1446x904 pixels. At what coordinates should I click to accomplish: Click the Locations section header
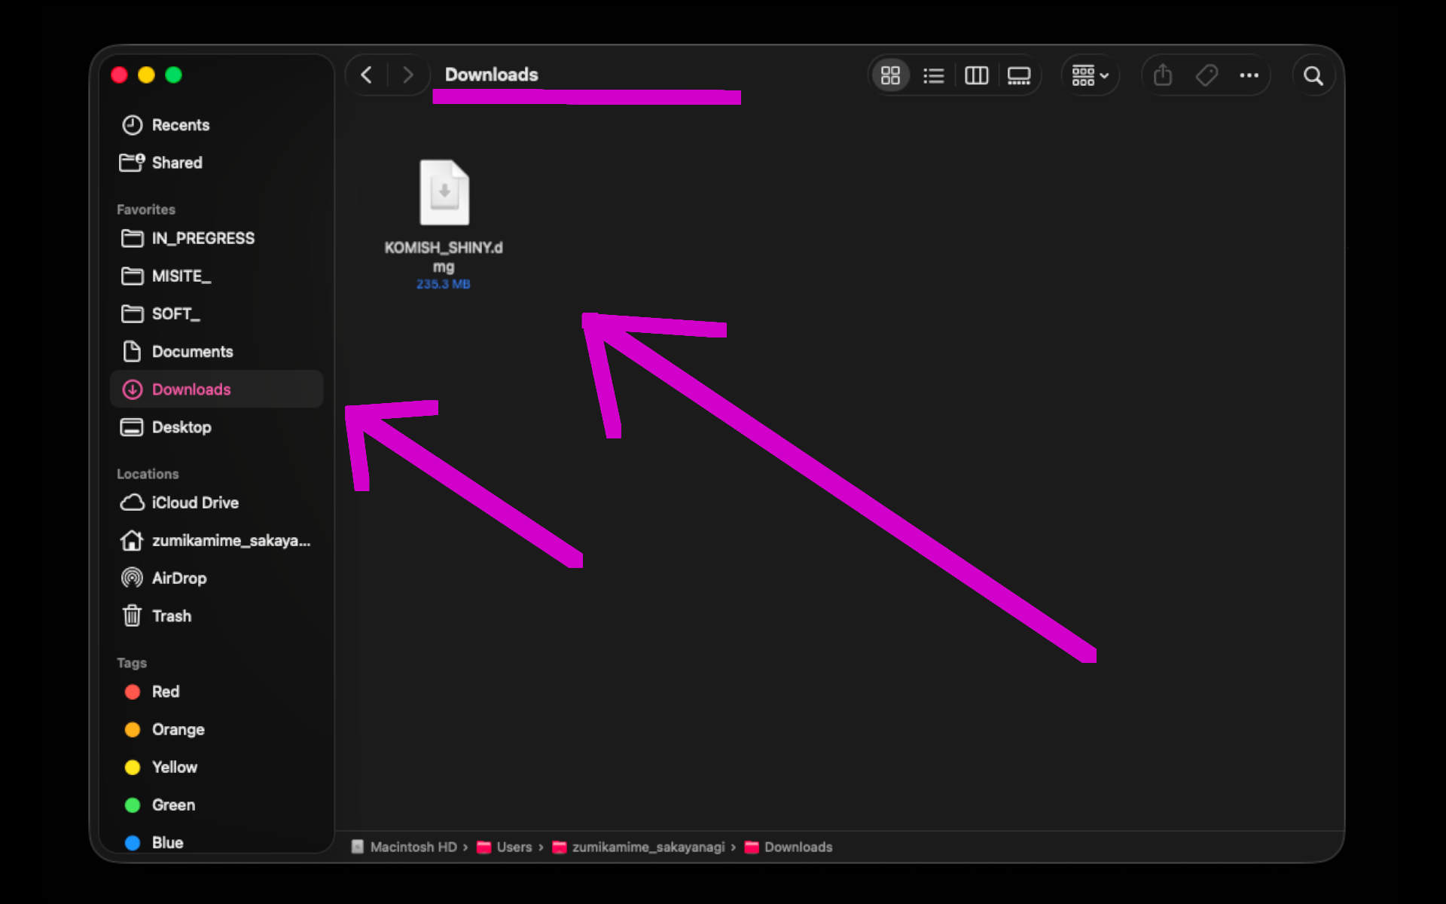click(x=148, y=474)
